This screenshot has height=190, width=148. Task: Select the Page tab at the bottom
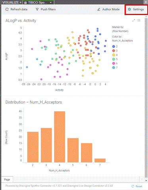pos(7,179)
